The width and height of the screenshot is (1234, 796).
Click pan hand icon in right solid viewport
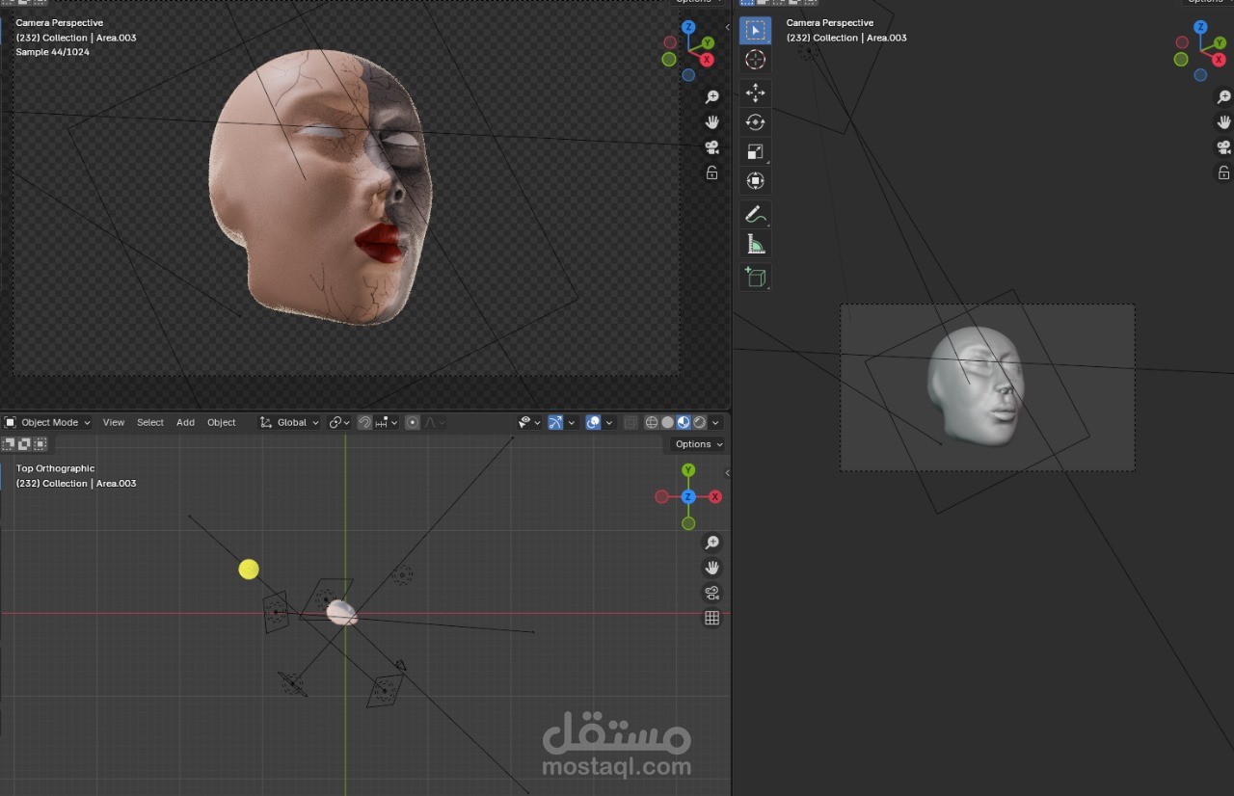1223,122
